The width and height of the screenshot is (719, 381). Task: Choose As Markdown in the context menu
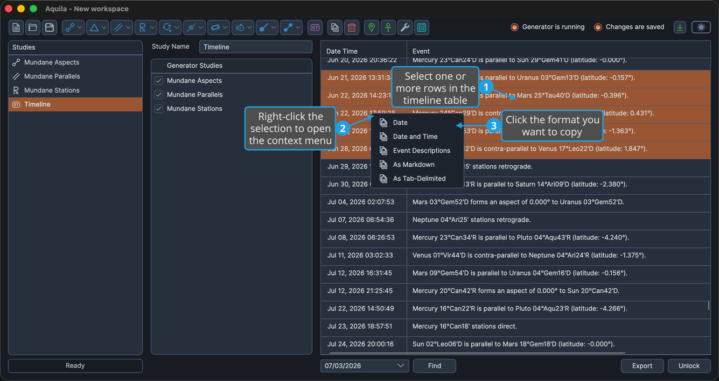(x=417, y=165)
